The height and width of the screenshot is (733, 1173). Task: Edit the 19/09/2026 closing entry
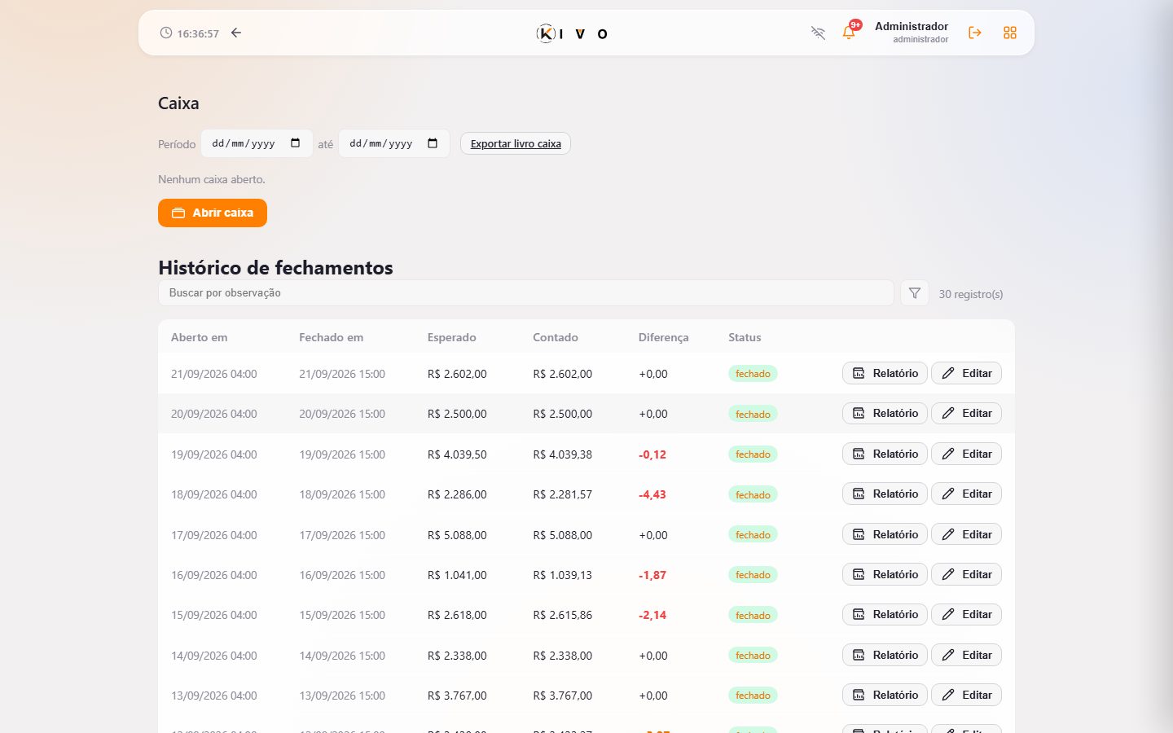click(966, 454)
